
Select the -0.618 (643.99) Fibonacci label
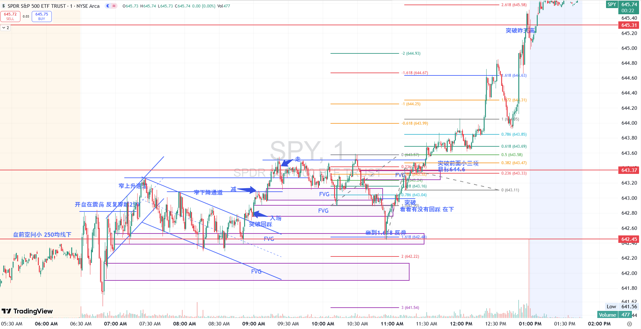tap(415, 123)
